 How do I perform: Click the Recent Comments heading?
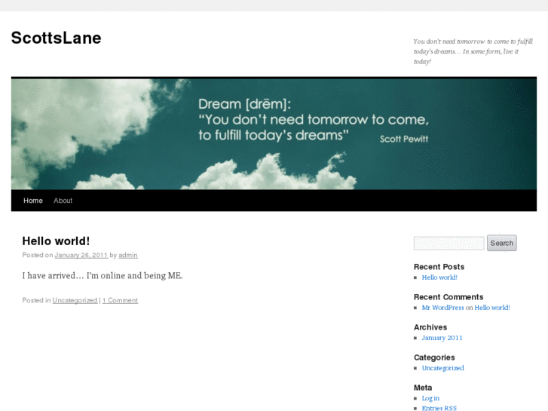[449, 297]
